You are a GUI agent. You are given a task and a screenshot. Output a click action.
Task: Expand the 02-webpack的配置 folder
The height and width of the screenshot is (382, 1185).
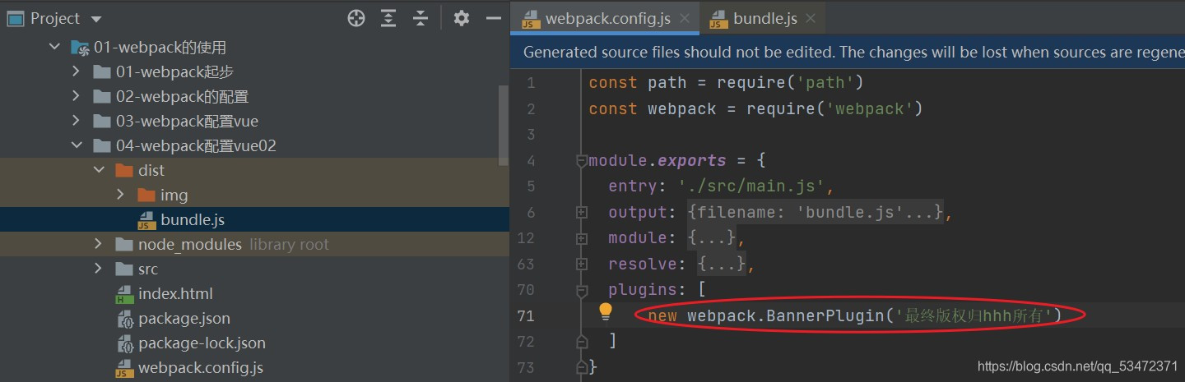pos(77,97)
